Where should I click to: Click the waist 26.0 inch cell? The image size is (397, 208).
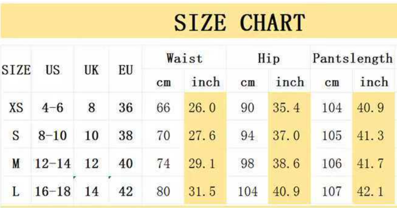[x=202, y=108]
